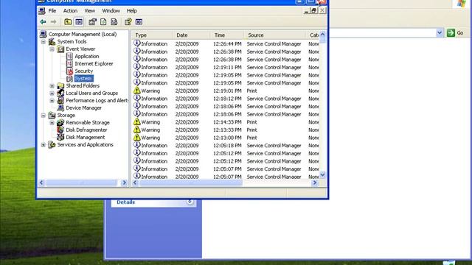472x265 pixels.
Task: Select the Application log icon in tree
Action: click(x=69, y=56)
